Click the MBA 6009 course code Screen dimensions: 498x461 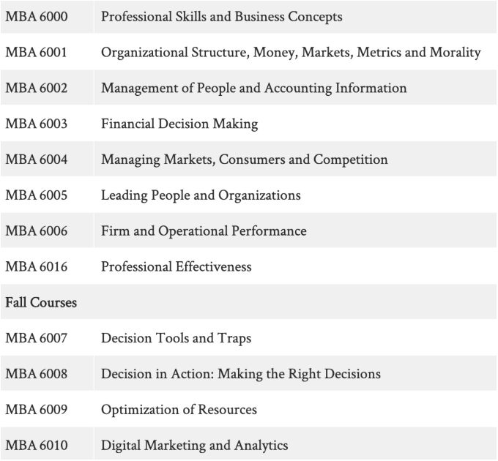[x=37, y=409]
